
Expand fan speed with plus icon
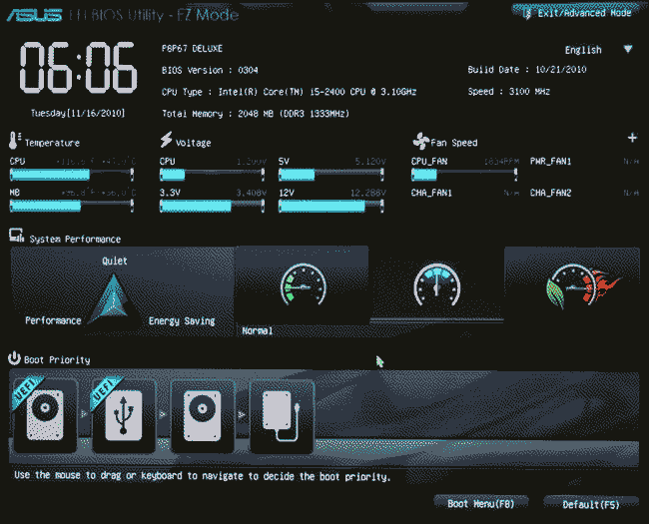click(x=632, y=138)
